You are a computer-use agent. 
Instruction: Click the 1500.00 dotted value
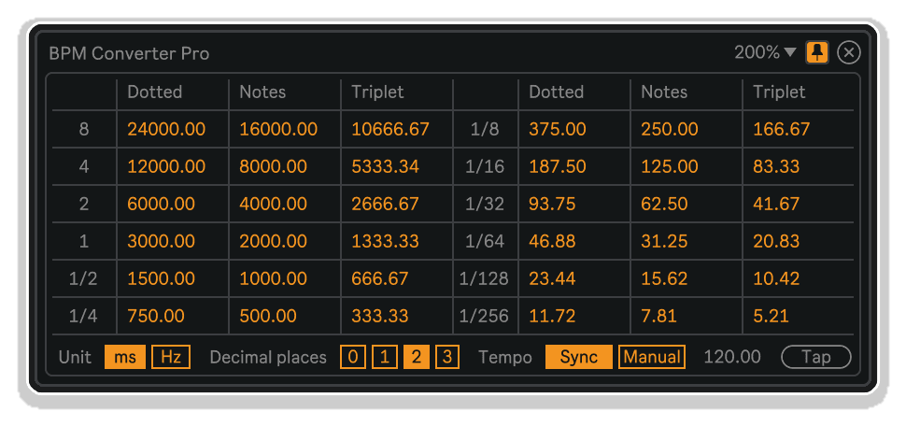coord(162,278)
